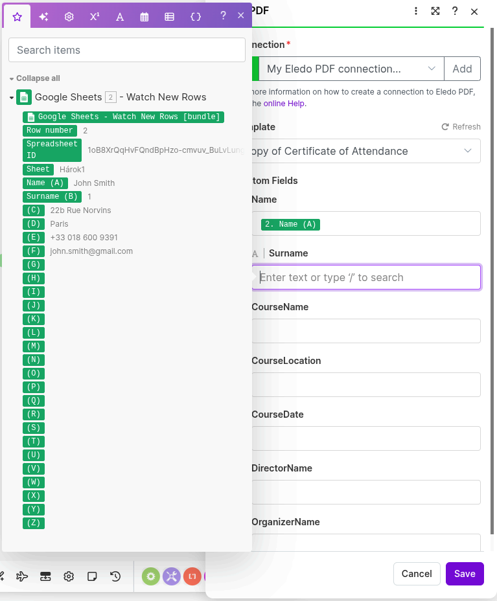The width and height of the screenshot is (497, 601).
Task: Open scenario settings gear in bottom toolbar
Action: 69,576
